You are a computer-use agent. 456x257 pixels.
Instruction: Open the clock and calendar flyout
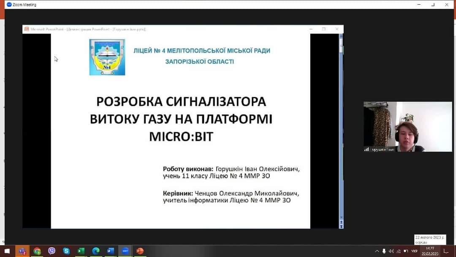point(430,251)
